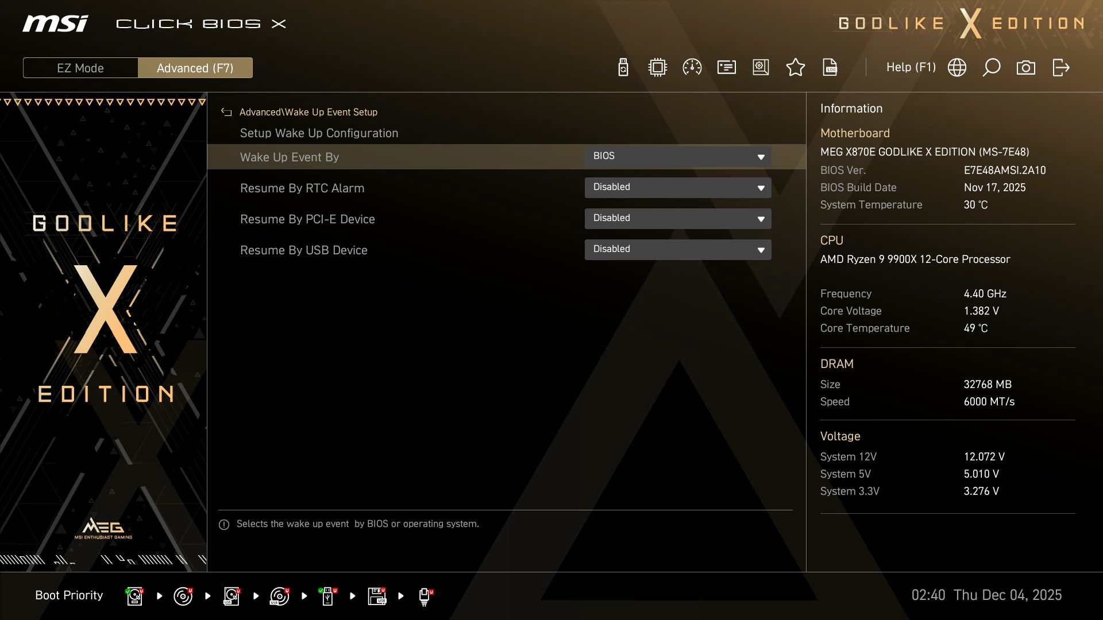Open the Favorites star icon

[796, 67]
